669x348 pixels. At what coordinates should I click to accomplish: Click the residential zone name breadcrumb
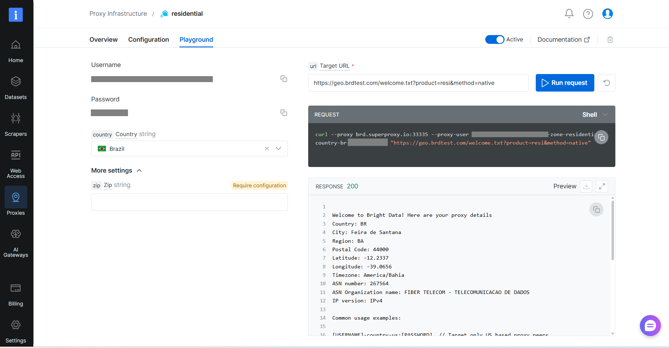187,14
